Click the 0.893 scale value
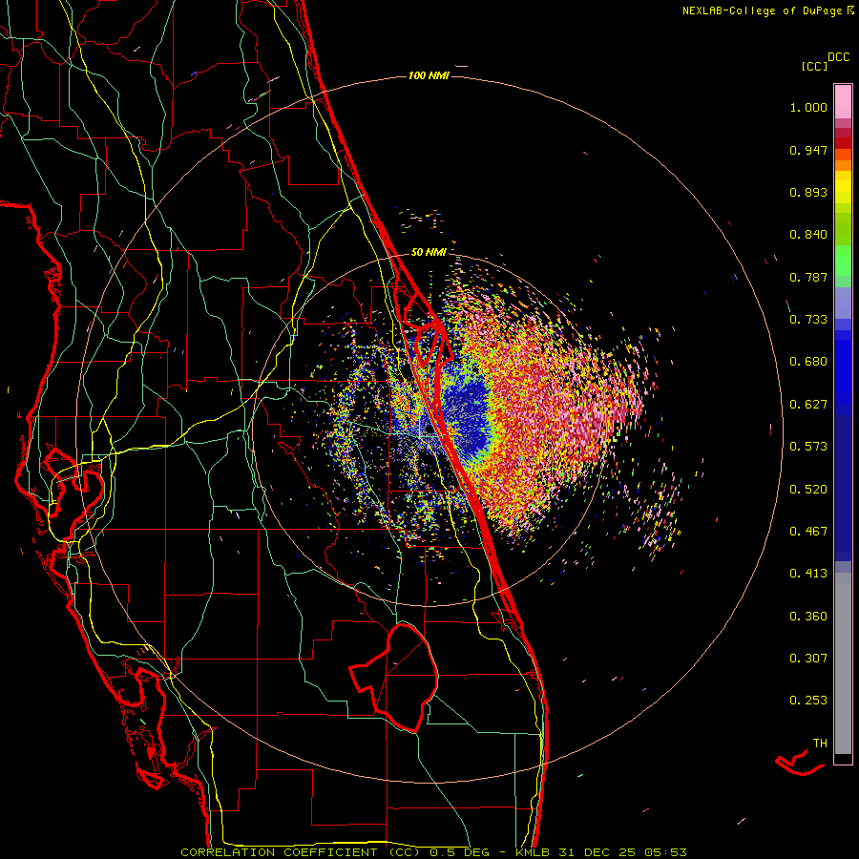 pos(808,192)
